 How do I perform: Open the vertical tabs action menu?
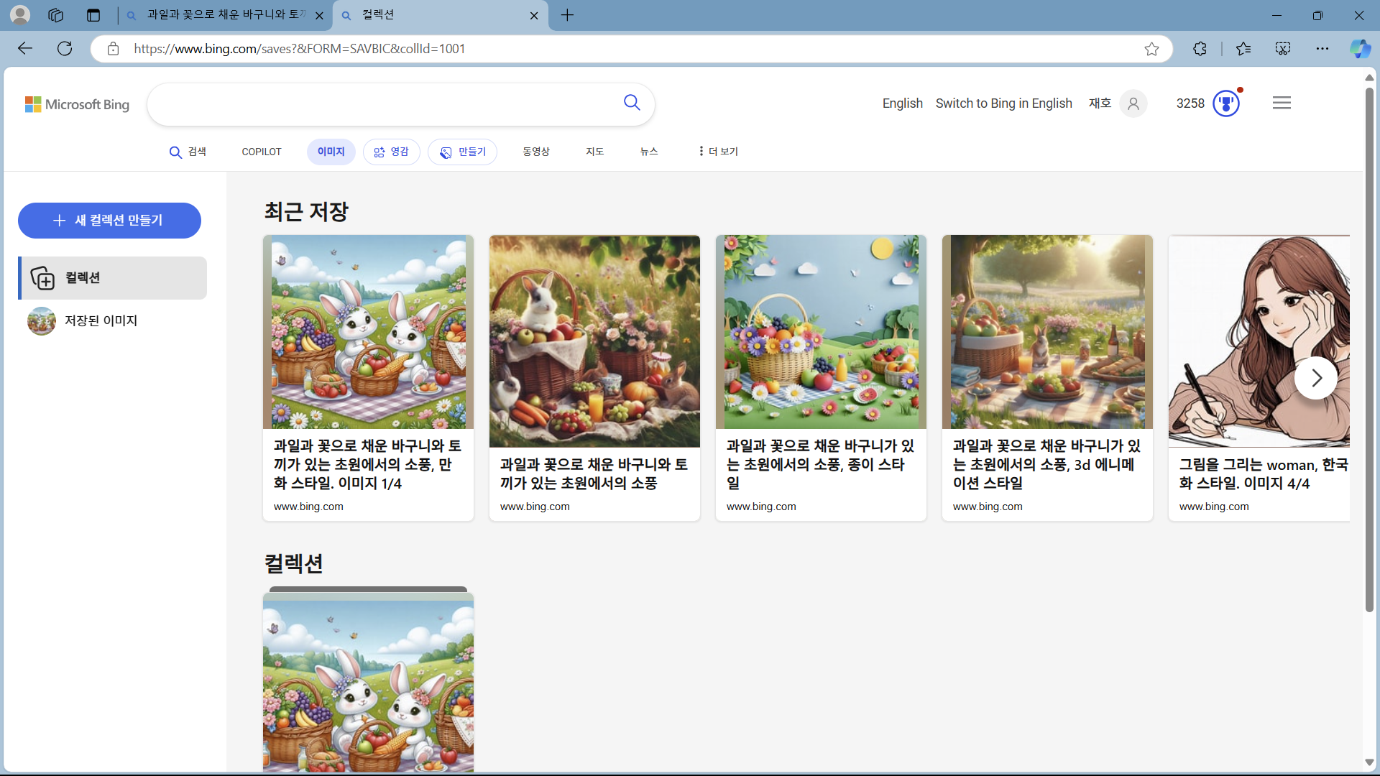pos(93,15)
